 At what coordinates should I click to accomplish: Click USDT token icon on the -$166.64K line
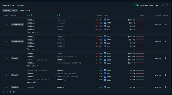(105, 63)
